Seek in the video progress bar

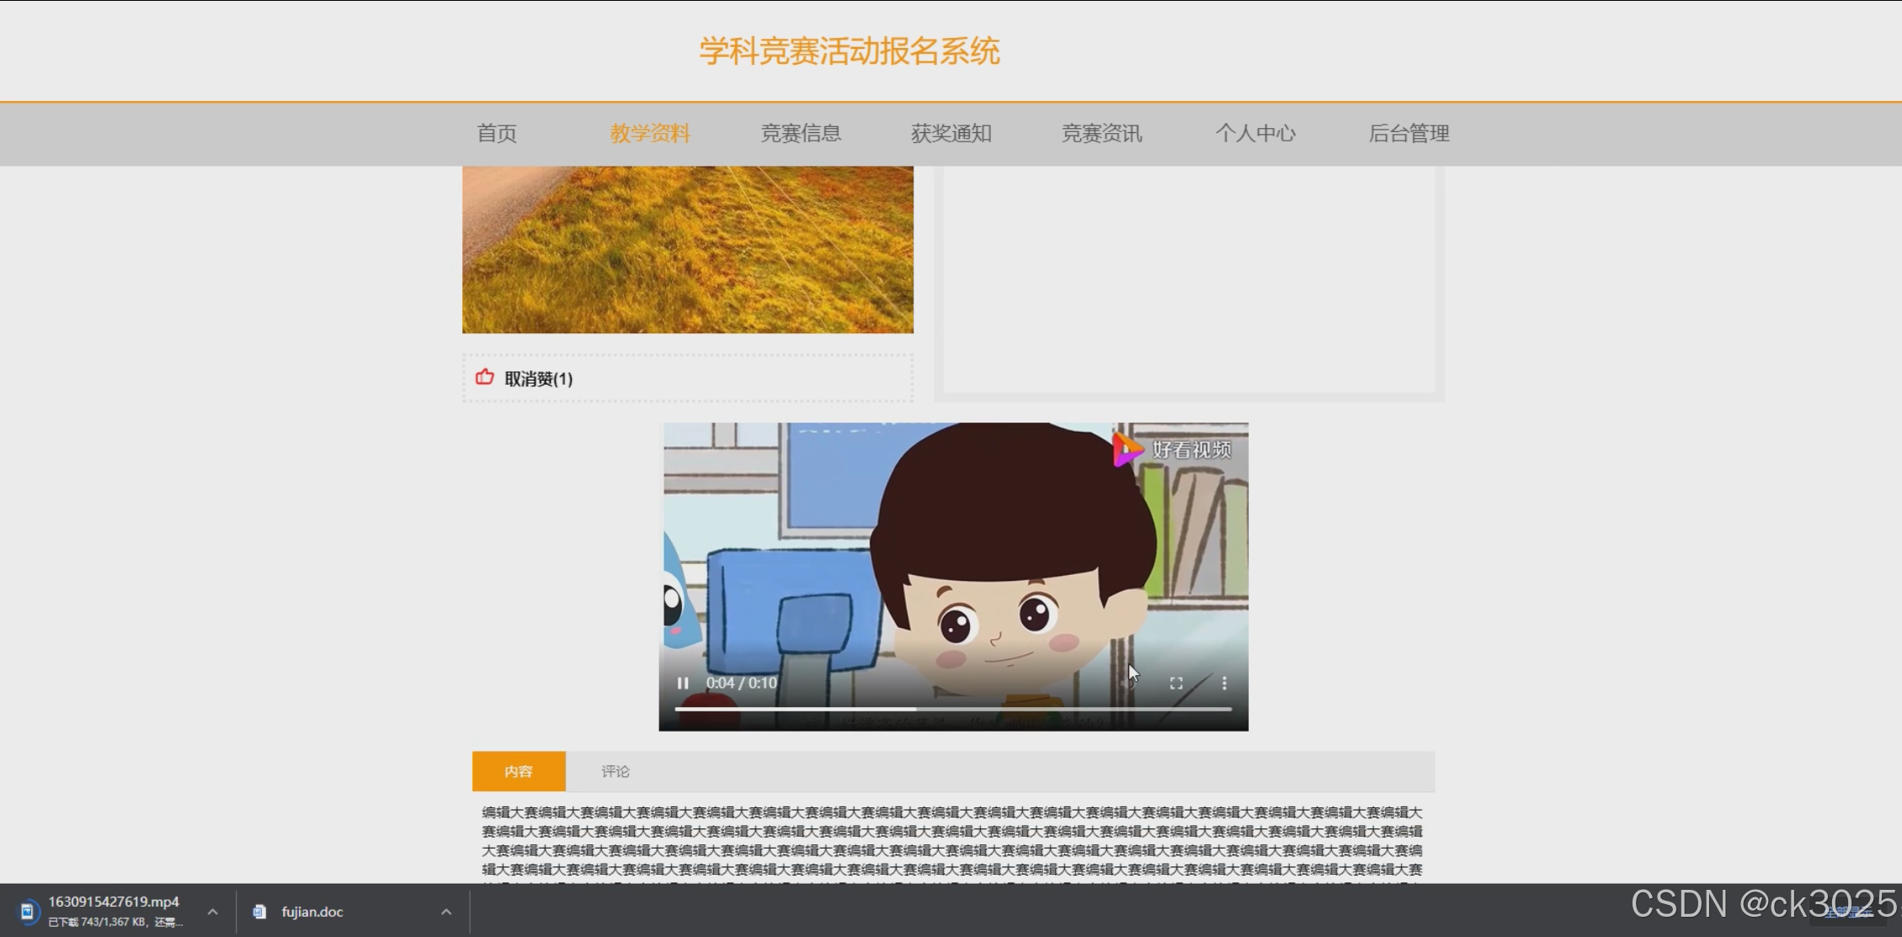[953, 710]
